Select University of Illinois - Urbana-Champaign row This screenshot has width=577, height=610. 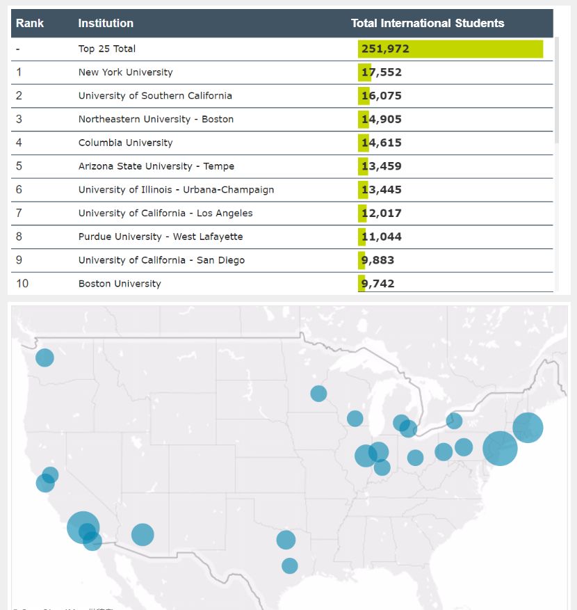point(282,190)
